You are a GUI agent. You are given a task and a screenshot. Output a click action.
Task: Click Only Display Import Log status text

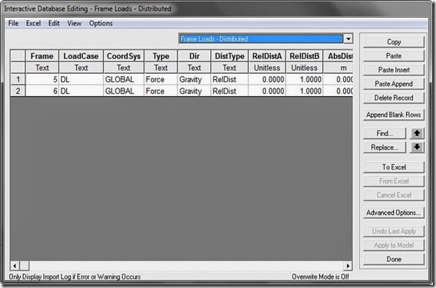click(x=74, y=277)
